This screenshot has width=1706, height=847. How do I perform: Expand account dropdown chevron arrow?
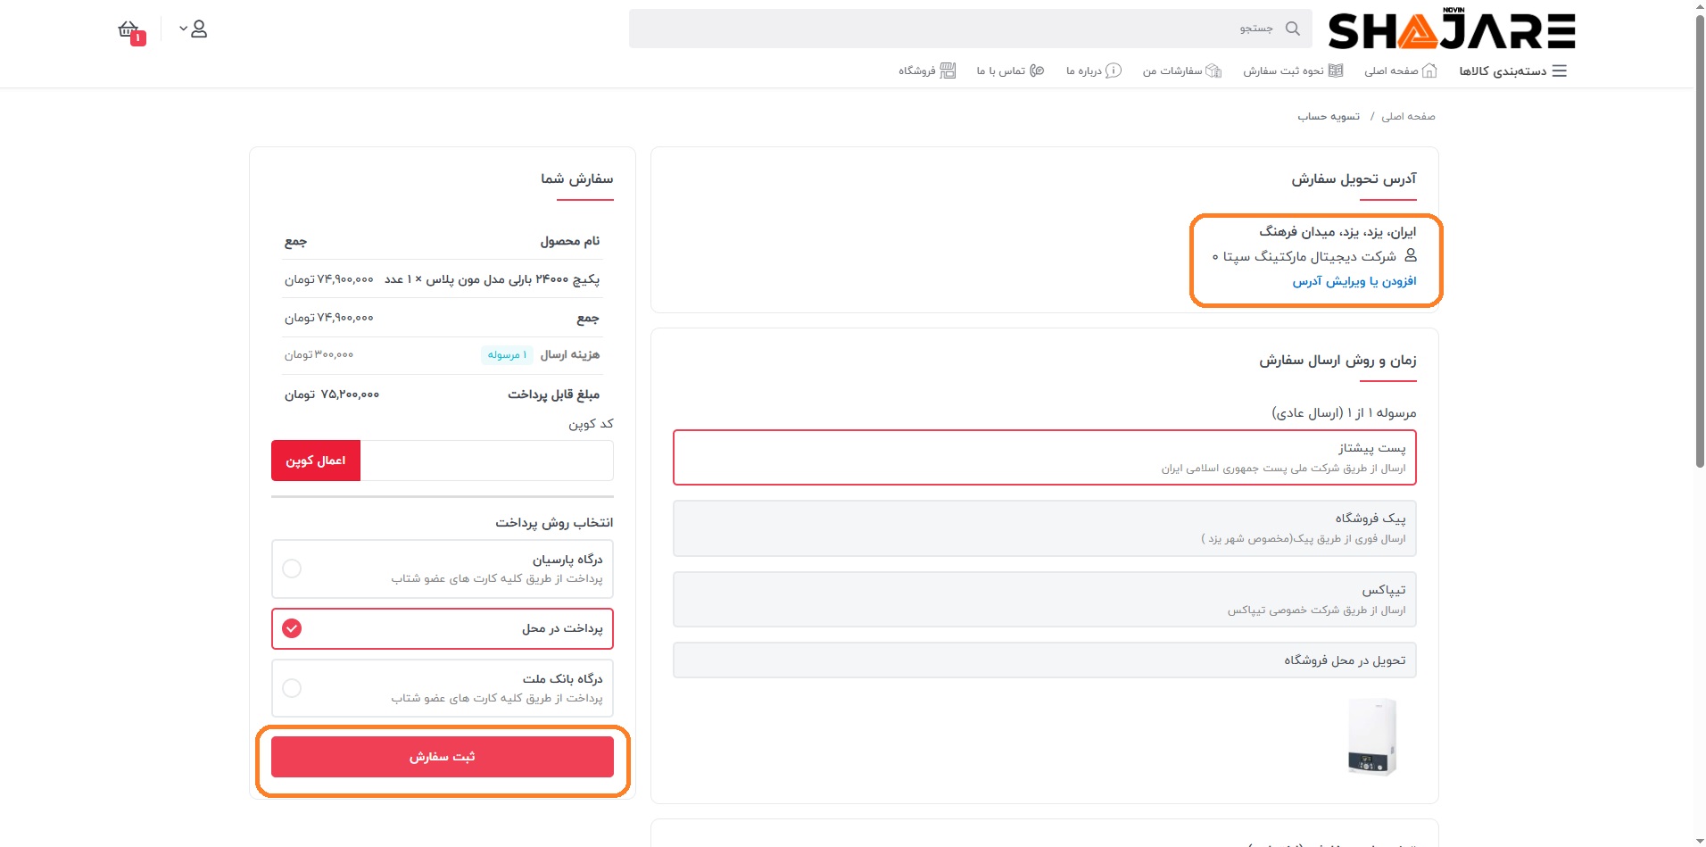click(x=183, y=29)
